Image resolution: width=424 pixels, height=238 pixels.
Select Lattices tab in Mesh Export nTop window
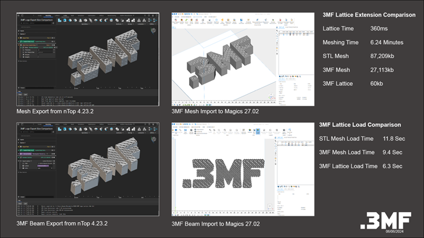[57, 16]
